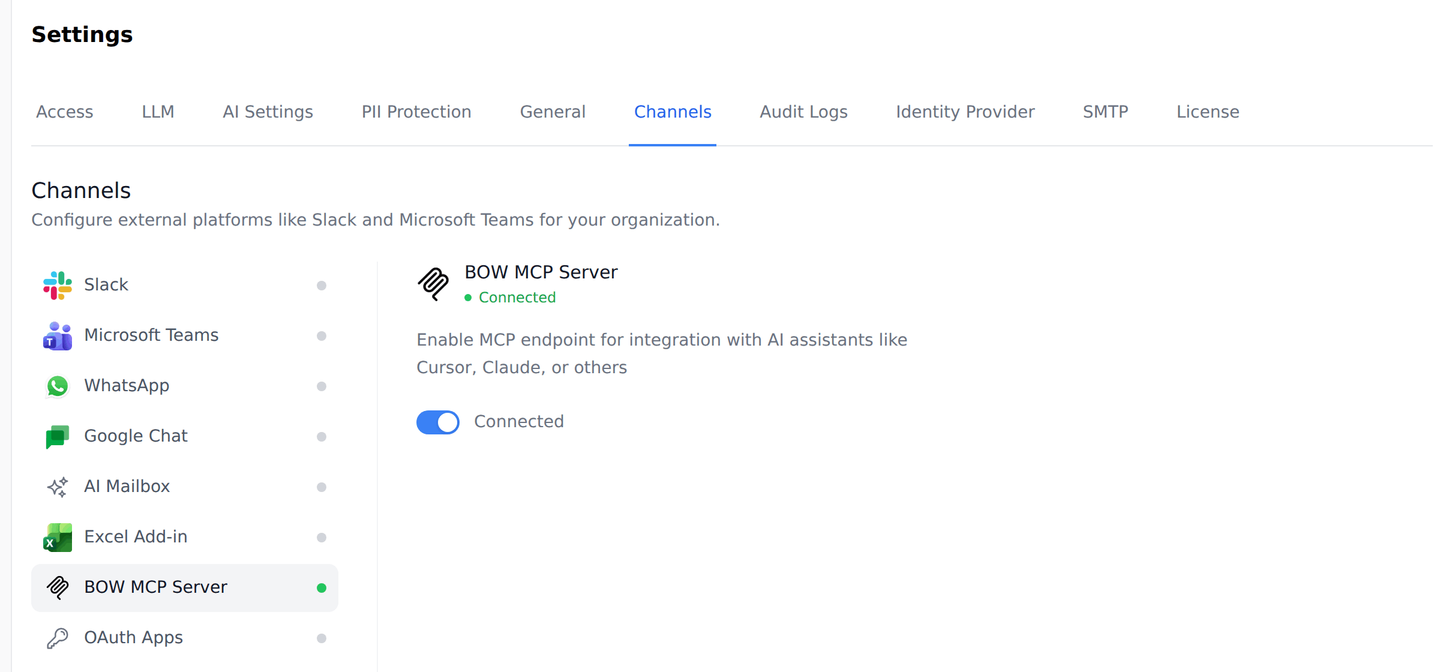
Task: Click the Slack logo icon
Action: pos(58,285)
